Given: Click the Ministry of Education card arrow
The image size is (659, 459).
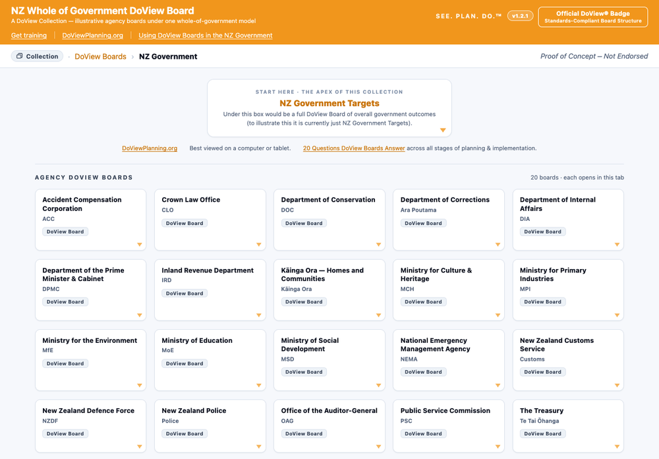Looking at the screenshot, I should point(259,385).
